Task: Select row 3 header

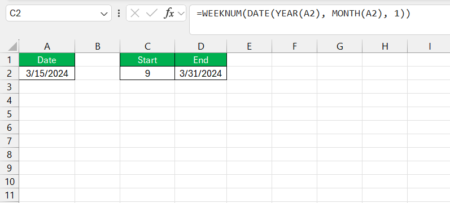Action: 9,87
